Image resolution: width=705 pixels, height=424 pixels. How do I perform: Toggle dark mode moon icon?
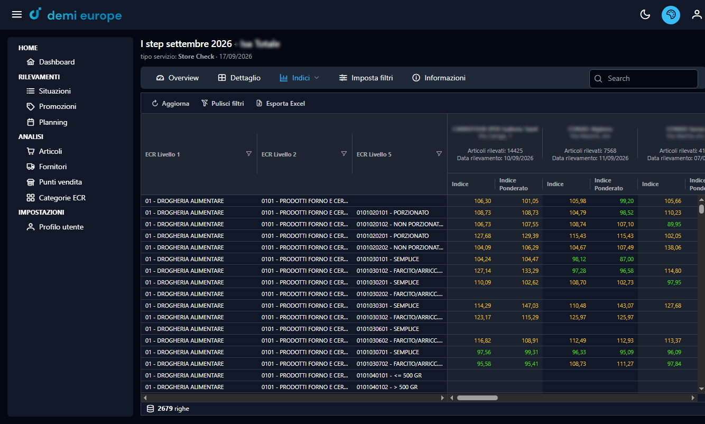coord(645,15)
